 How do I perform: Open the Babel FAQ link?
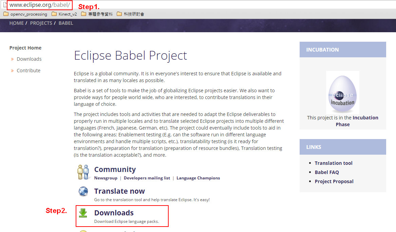point(327,172)
